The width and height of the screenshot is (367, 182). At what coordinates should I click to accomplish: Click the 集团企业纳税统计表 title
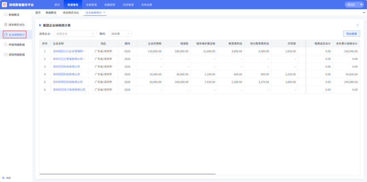[57, 25]
